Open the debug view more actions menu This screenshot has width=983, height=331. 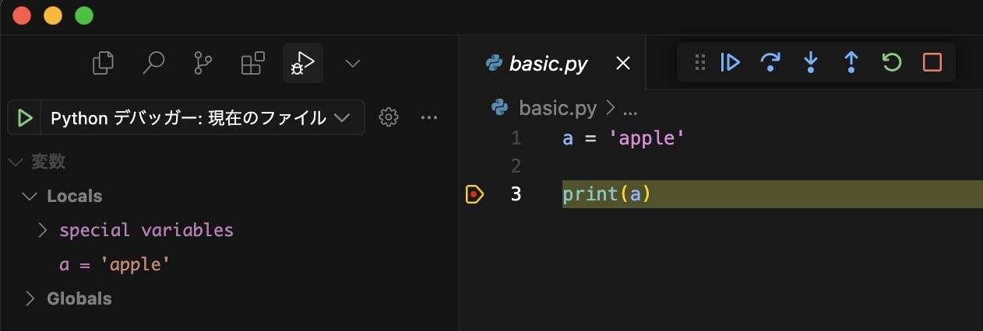429,117
